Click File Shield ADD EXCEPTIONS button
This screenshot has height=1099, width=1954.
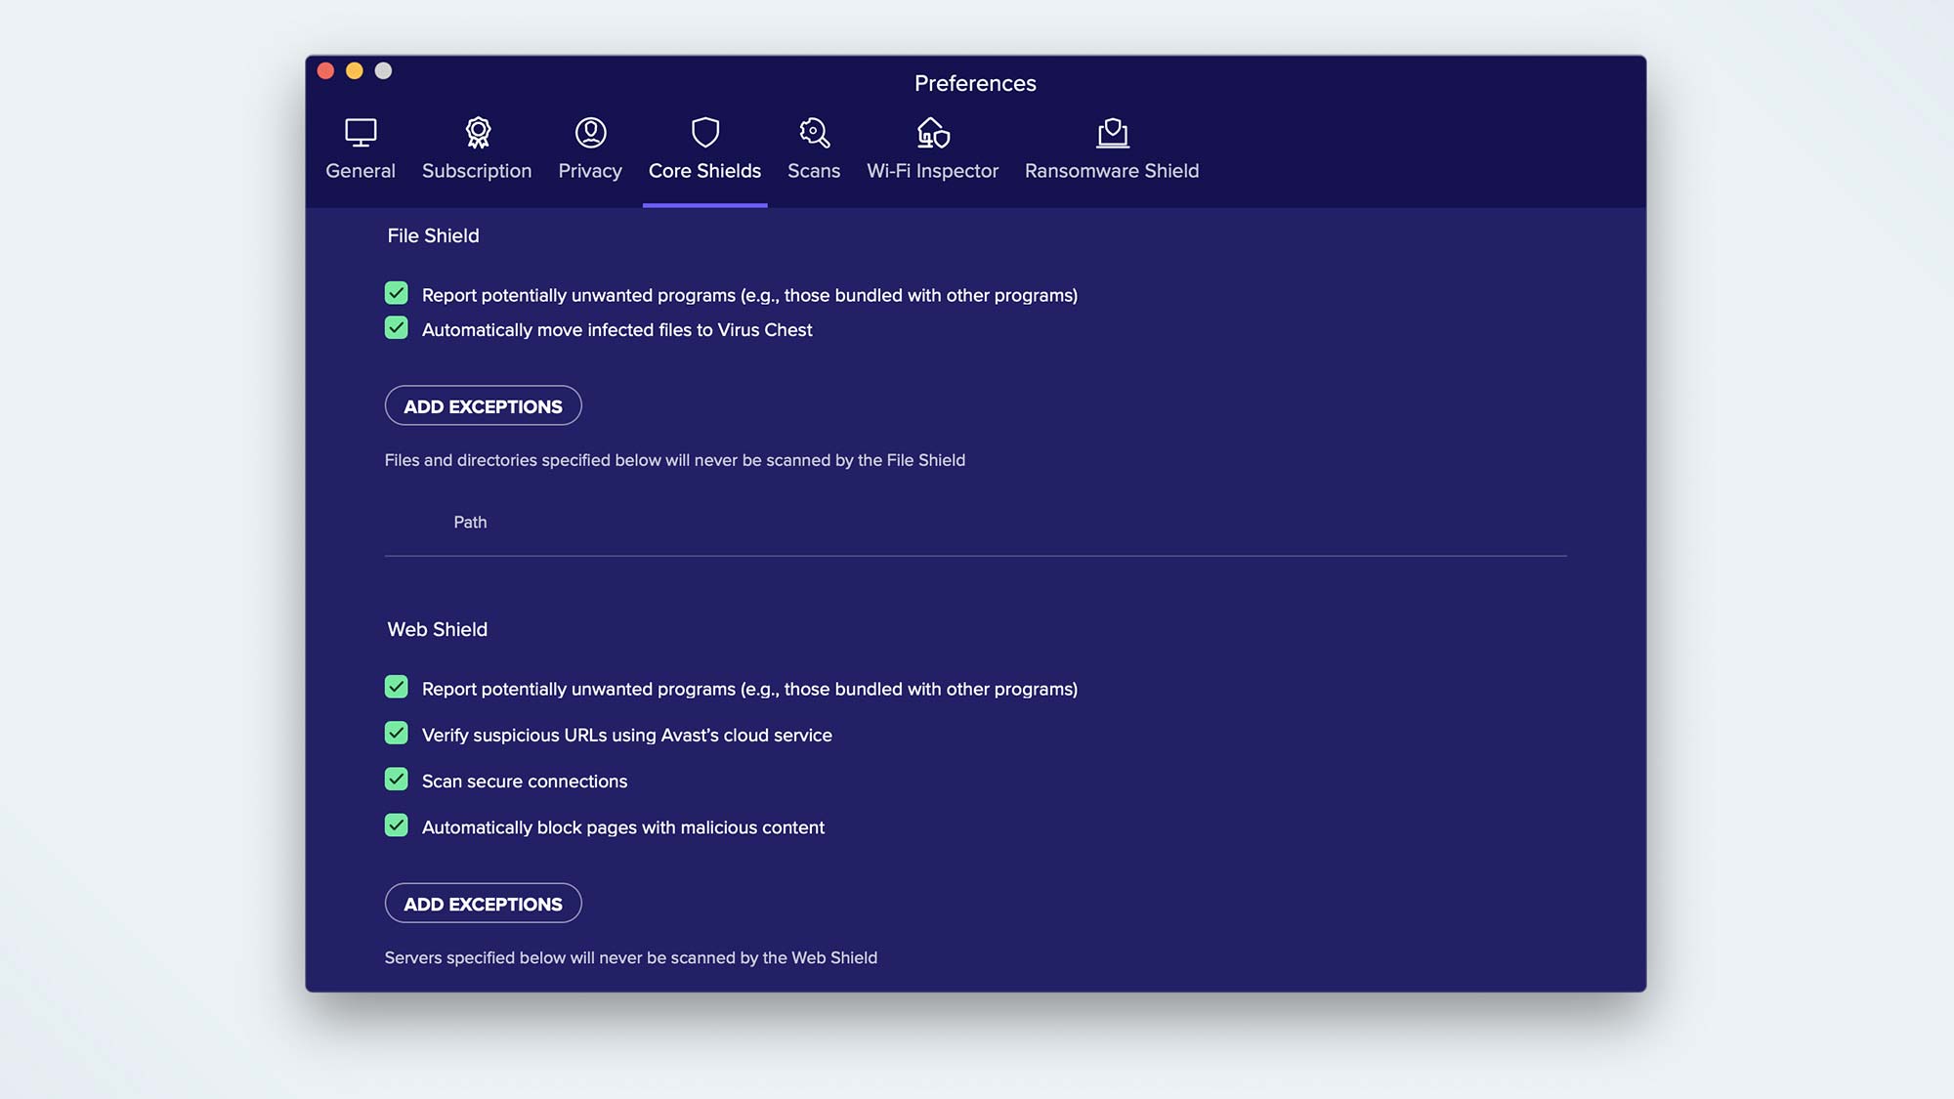pyautogui.click(x=483, y=405)
